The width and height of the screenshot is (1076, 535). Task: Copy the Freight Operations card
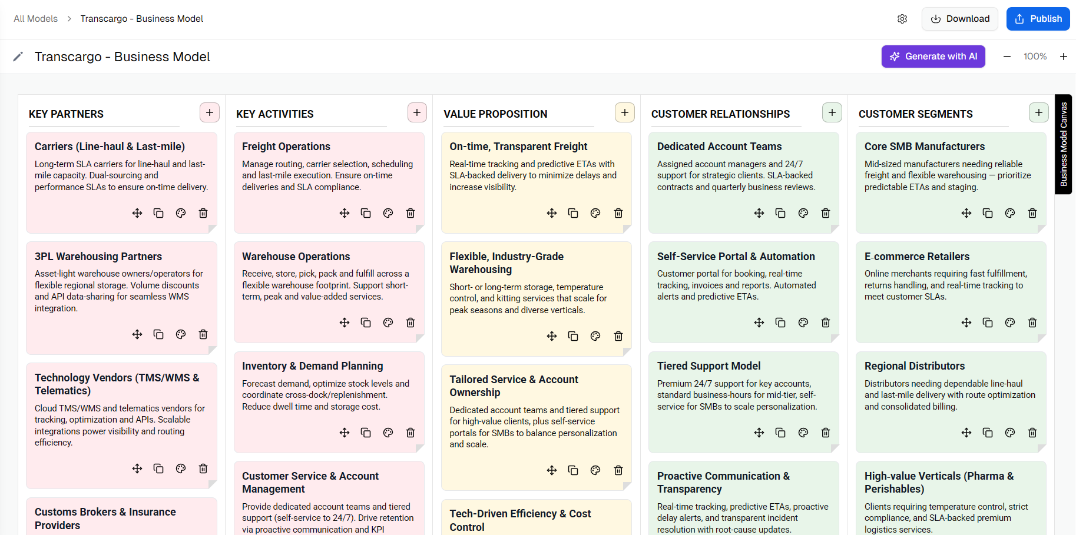[x=366, y=213]
